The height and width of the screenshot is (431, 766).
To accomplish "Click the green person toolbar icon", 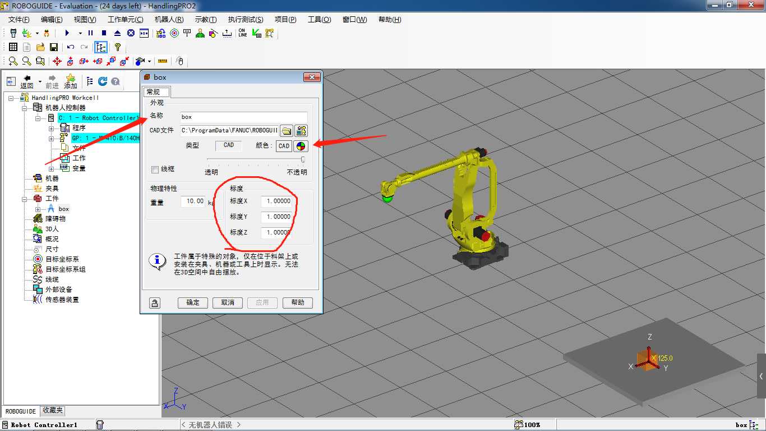I will [x=200, y=33].
